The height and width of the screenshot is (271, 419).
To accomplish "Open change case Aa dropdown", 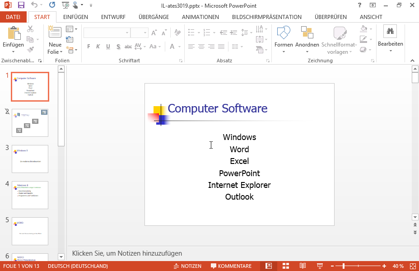I will click(155, 47).
